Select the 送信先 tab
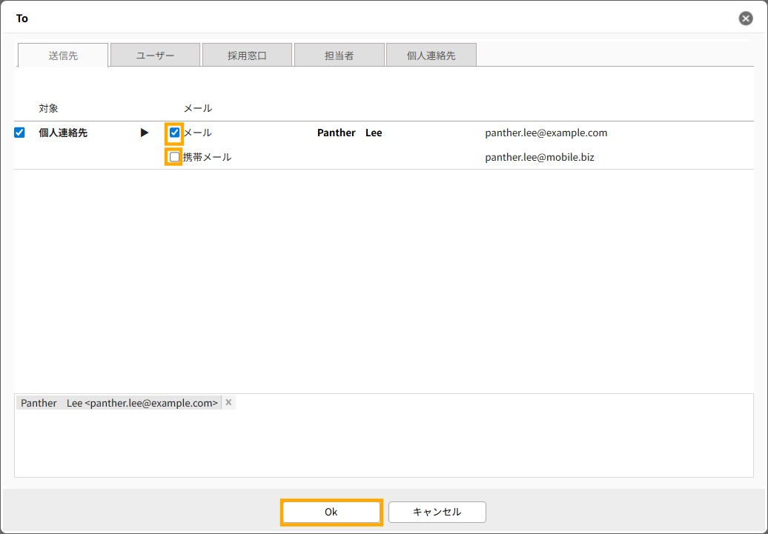Image resolution: width=768 pixels, height=534 pixels. tap(63, 56)
